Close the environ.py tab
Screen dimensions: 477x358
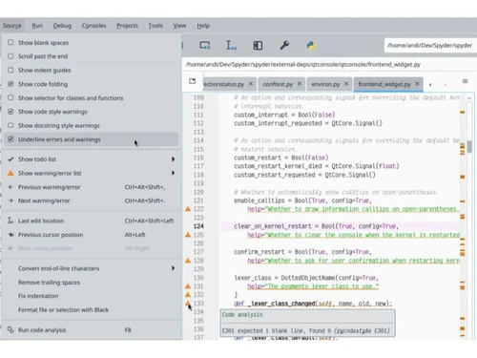tap(346, 84)
